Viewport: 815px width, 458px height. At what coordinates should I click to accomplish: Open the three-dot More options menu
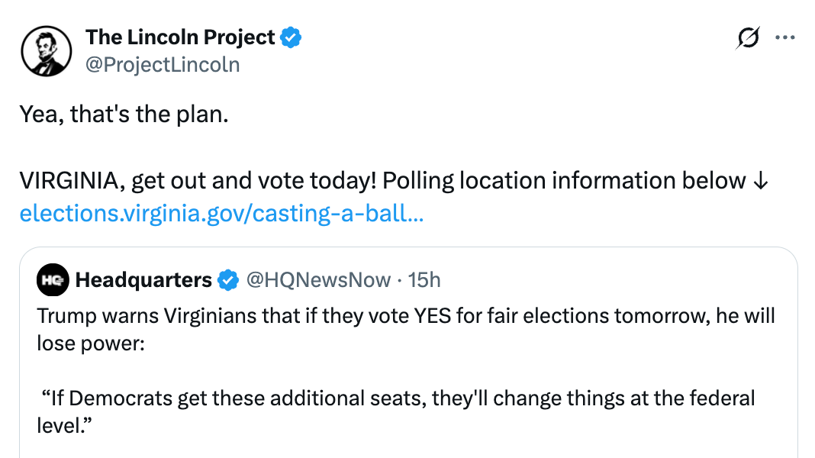(784, 37)
